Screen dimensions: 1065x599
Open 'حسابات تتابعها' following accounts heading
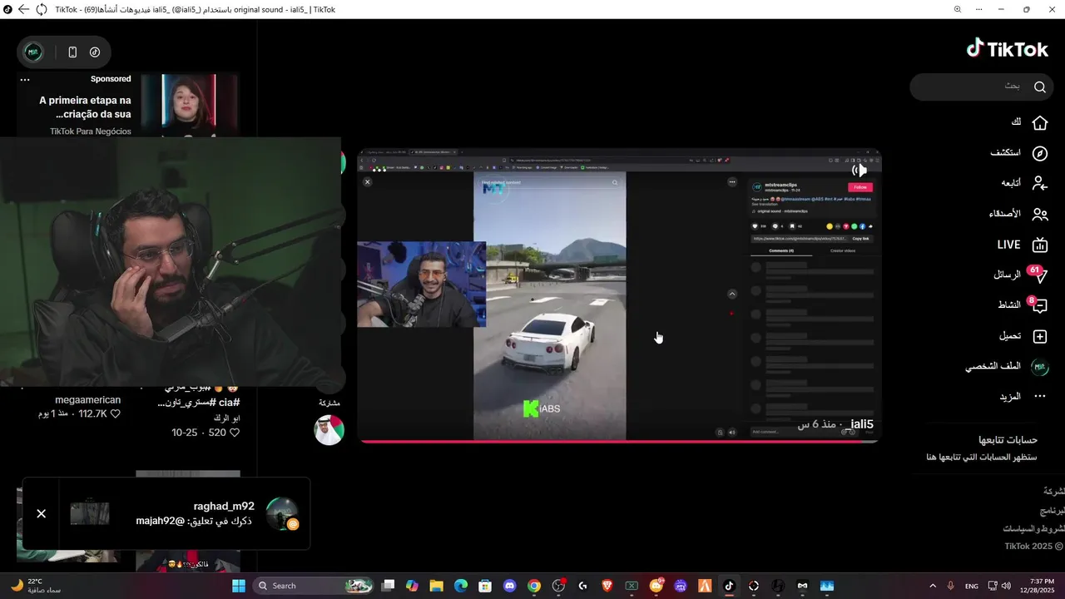click(1008, 439)
